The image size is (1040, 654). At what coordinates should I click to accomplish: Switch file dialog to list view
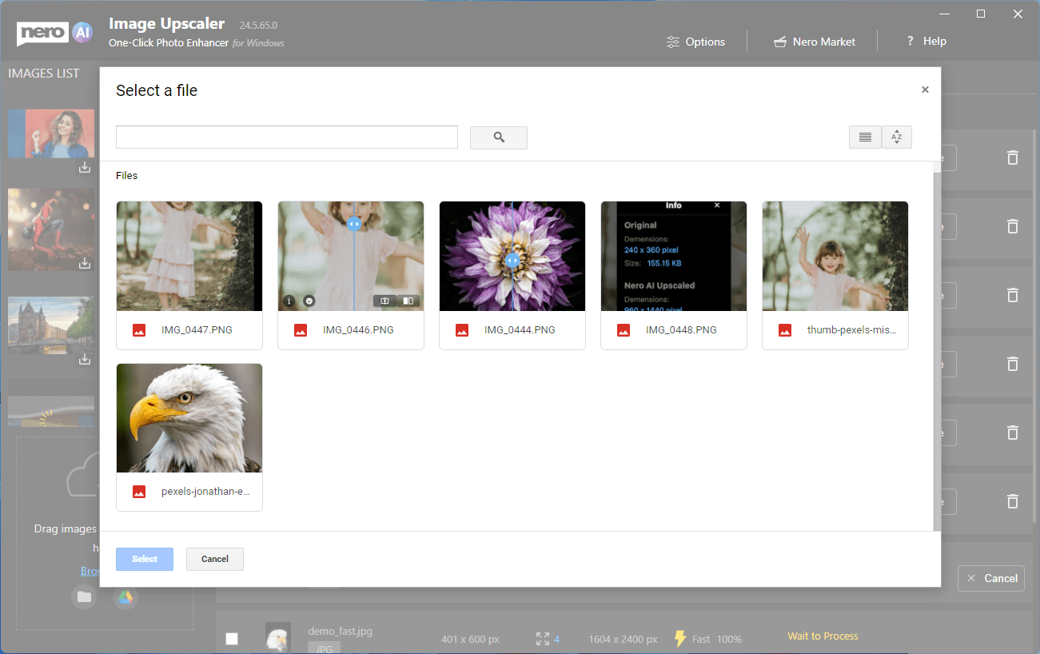[x=865, y=138]
